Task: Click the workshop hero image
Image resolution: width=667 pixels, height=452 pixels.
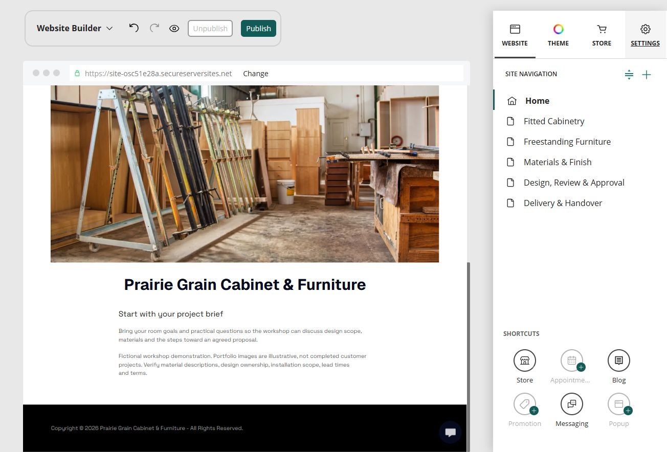Action: point(244,174)
